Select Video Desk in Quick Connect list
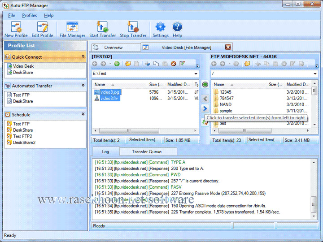The image size is (323, 242). tap(23, 66)
